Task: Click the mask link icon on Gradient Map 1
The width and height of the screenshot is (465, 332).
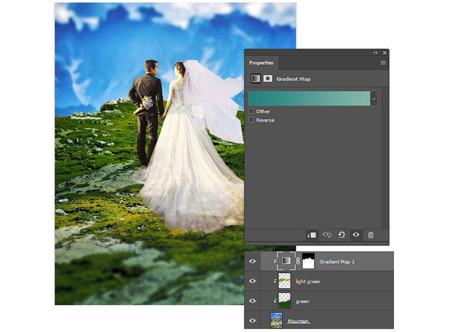Action: [298, 261]
